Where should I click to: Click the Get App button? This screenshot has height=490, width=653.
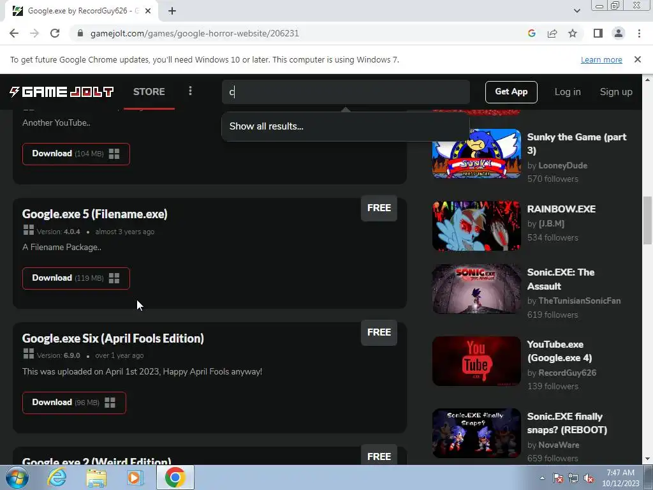[511, 92]
